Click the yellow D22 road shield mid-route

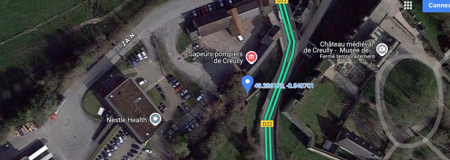267,124
